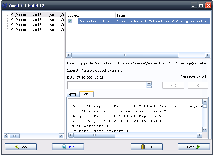Image resolution: width=214 pixels, height=156 pixels.
Task: Click the folder tree horizontal scrollbar thumb
Action: tap(14, 136)
